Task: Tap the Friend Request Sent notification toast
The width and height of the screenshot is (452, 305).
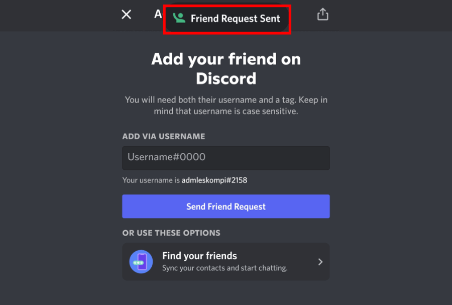Action: coord(227,19)
